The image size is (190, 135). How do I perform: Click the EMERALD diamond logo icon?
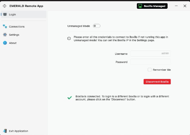5,6
